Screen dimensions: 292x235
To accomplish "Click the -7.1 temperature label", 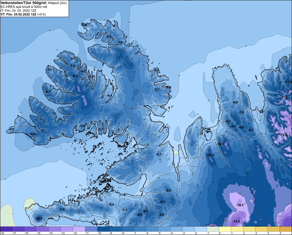I will coord(72,59).
